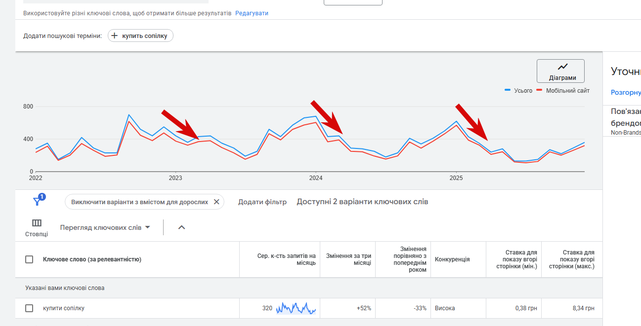
Task: Remove adult content filter chip X
Action: click(216, 202)
